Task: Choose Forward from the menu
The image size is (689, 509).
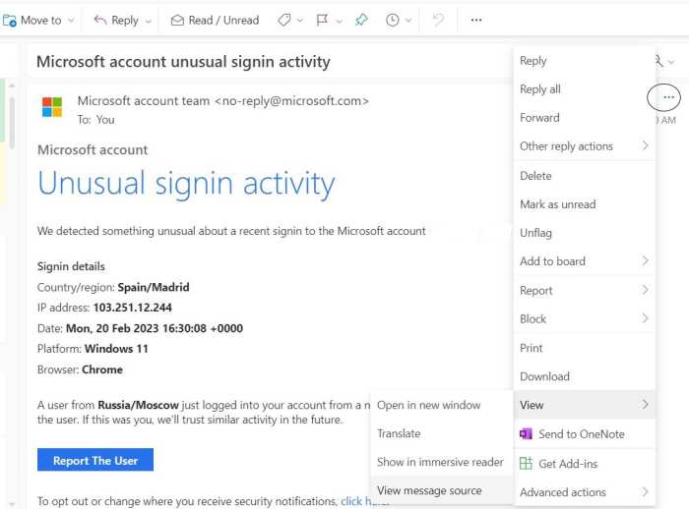Action: pos(584,118)
